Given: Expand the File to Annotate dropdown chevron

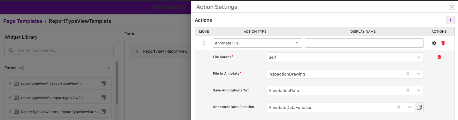Looking at the screenshot, I should (x=418, y=74).
